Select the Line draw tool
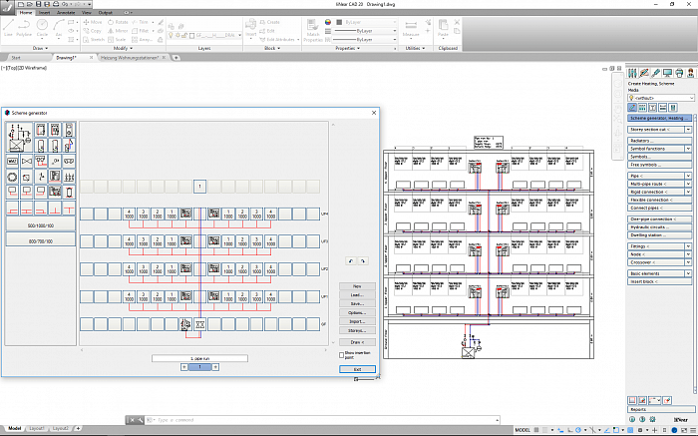Screen dimensions: 698x436 pos(8,28)
